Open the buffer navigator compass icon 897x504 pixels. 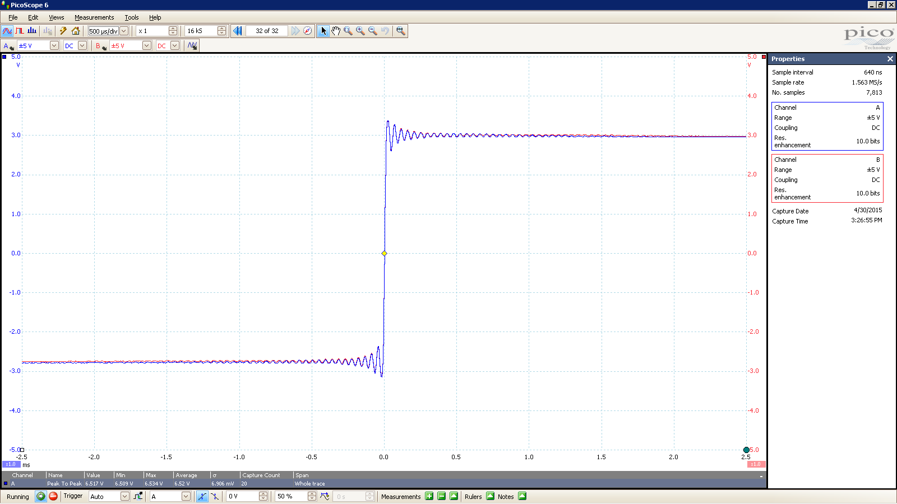(x=308, y=31)
